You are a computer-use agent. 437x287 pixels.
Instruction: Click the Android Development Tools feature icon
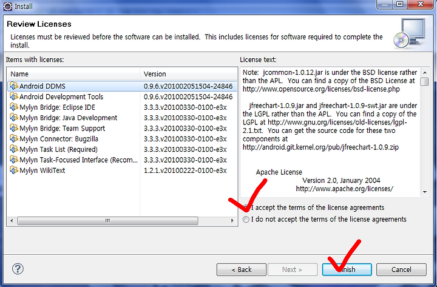(x=14, y=96)
